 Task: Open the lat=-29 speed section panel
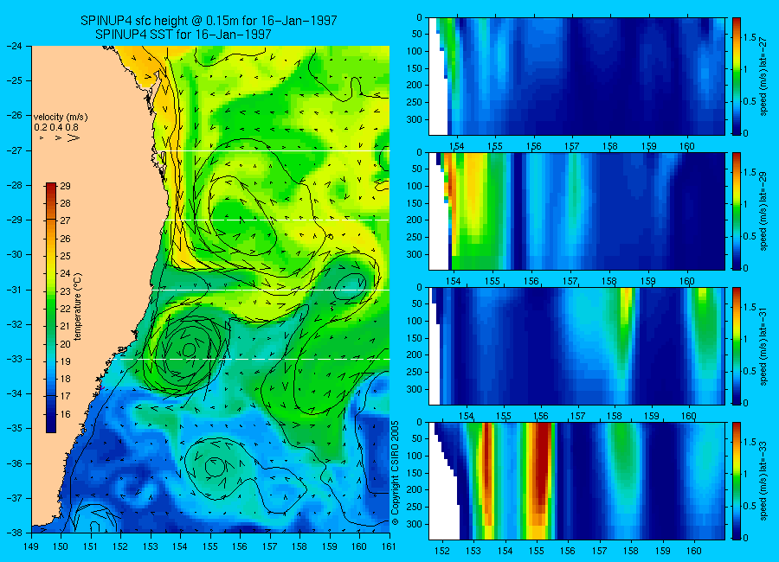tap(576, 211)
